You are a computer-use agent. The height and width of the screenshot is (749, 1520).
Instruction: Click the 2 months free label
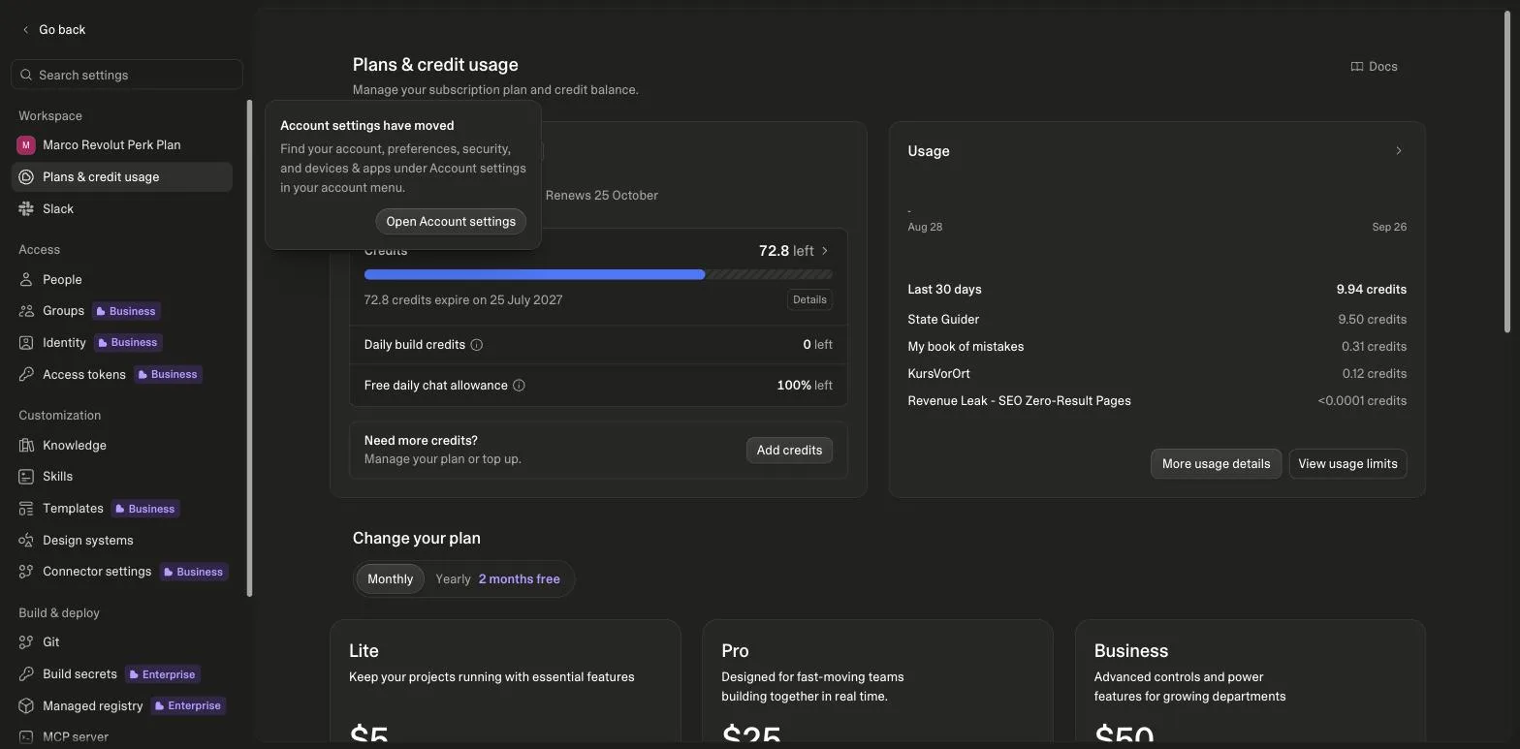pyautogui.click(x=520, y=579)
